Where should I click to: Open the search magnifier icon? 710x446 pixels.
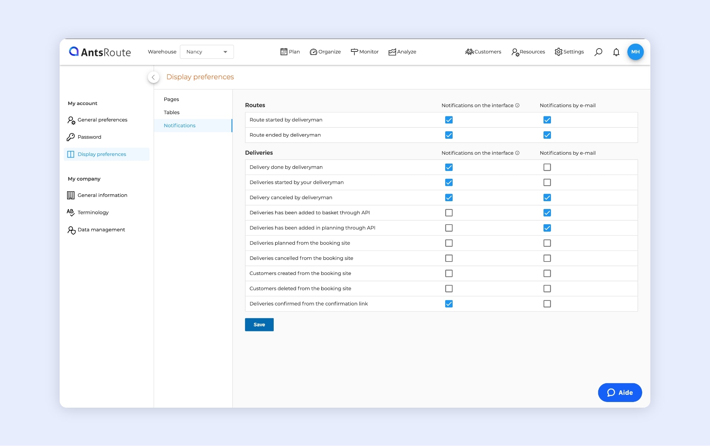pos(598,52)
